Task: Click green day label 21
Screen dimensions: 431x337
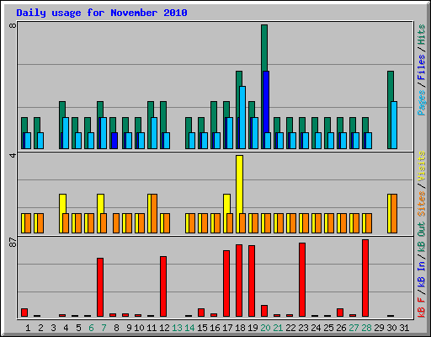Action: pyautogui.click(x=278, y=328)
